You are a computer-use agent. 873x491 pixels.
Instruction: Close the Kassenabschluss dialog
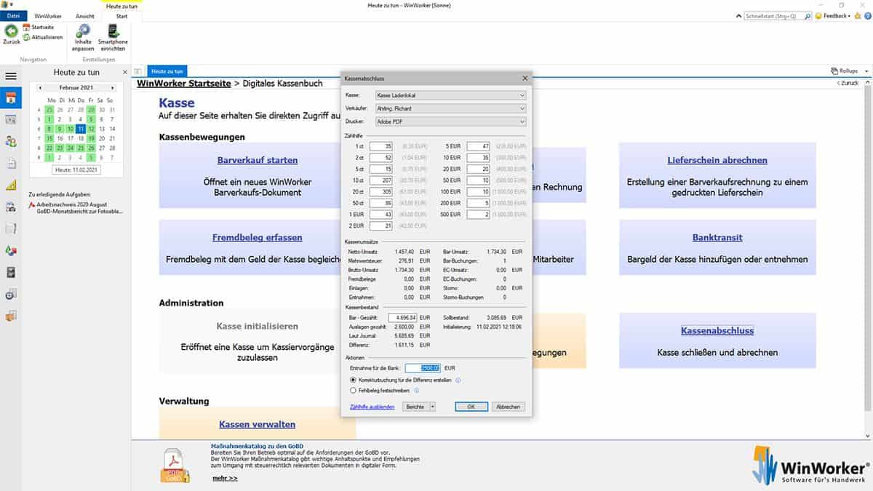pos(525,78)
